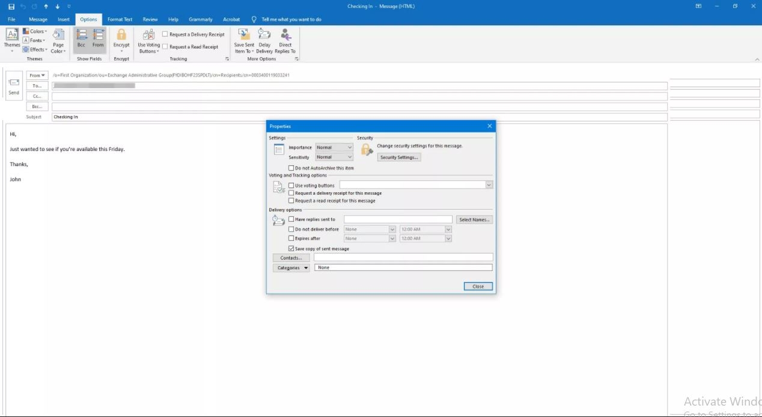The height and width of the screenshot is (417, 762).
Task: Open the Sensitivity dropdown in Properties
Action: pos(334,157)
